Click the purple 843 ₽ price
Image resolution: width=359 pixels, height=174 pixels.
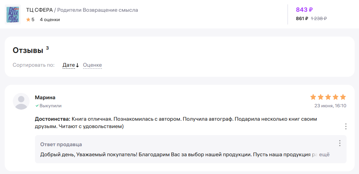pyautogui.click(x=304, y=10)
